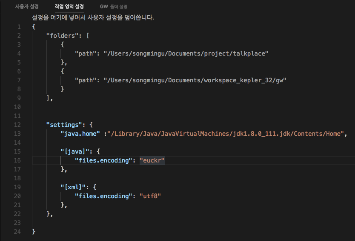This screenshot has height=241, width=355.
Task: Click the "[xml]" section key
Action: click(x=73, y=187)
